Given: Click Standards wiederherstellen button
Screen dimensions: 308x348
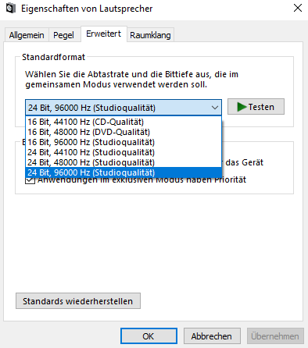Looking at the screenshot, I should (x=78, y=301).
